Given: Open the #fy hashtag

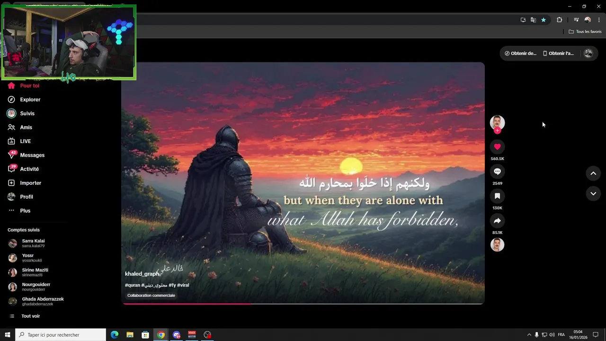Looking at the screenshot, I should pyautogui.click(x=172, y=285).
